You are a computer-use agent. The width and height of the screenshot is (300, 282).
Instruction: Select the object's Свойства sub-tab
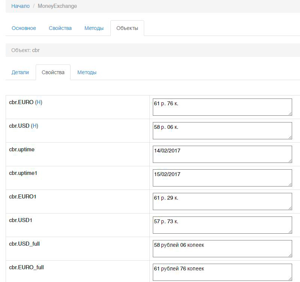point(53,72)
